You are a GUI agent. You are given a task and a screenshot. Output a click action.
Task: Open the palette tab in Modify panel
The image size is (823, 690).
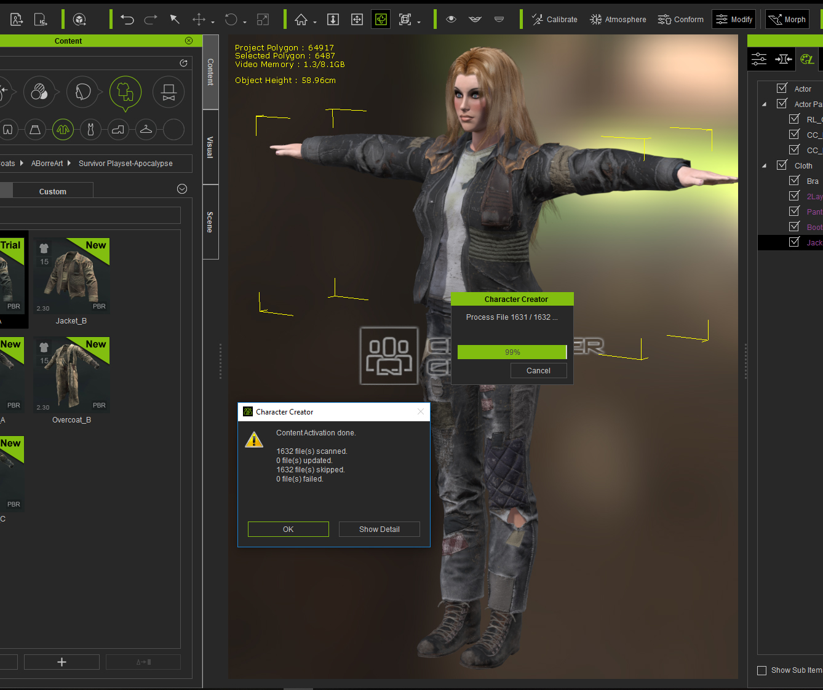(807, 59)
